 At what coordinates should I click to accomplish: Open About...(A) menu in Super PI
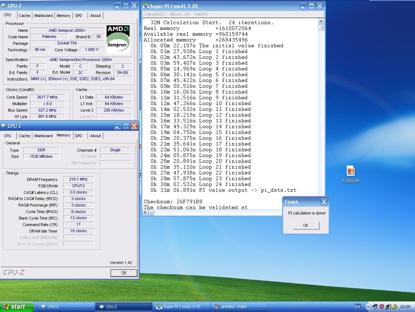(180, 14)
